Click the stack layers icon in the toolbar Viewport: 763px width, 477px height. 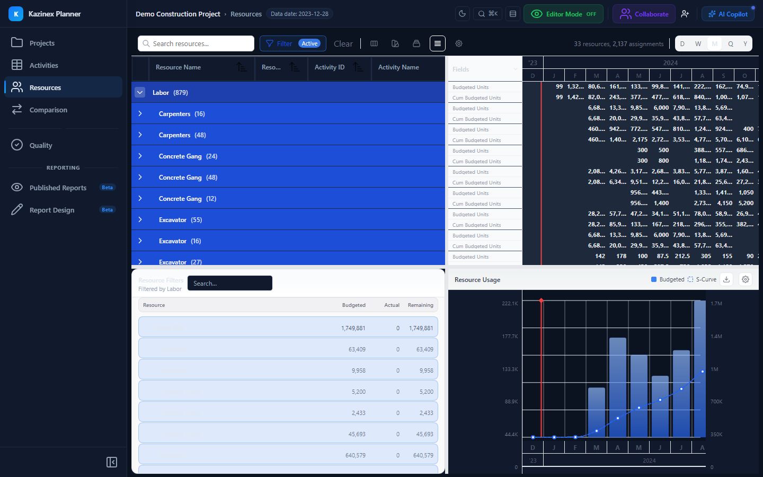416,43
